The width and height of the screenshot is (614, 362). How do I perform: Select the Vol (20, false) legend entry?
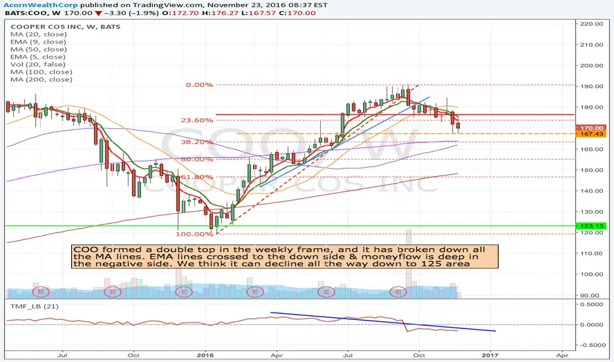click(x=38, y=65)
